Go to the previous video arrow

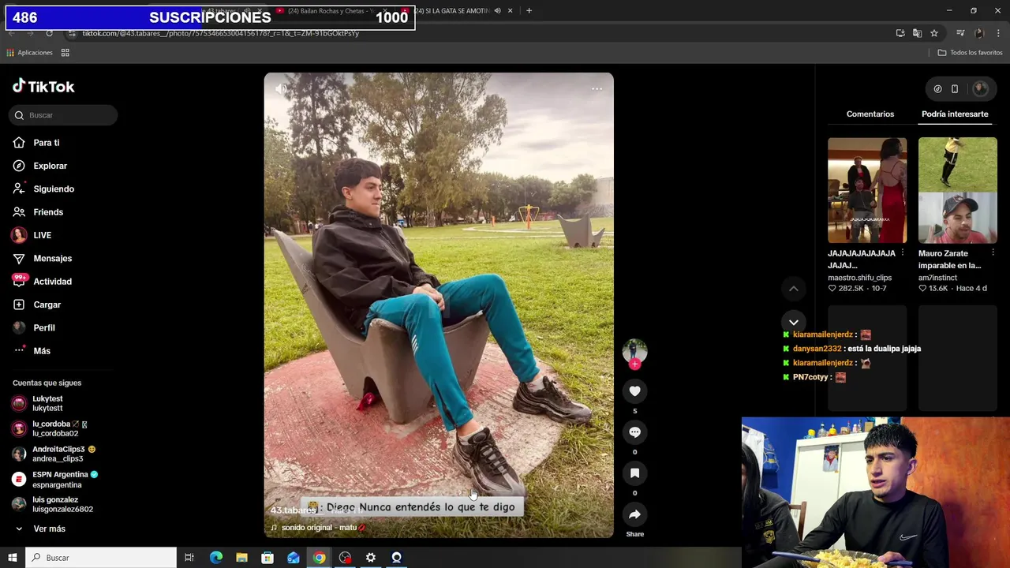[794, 289]
